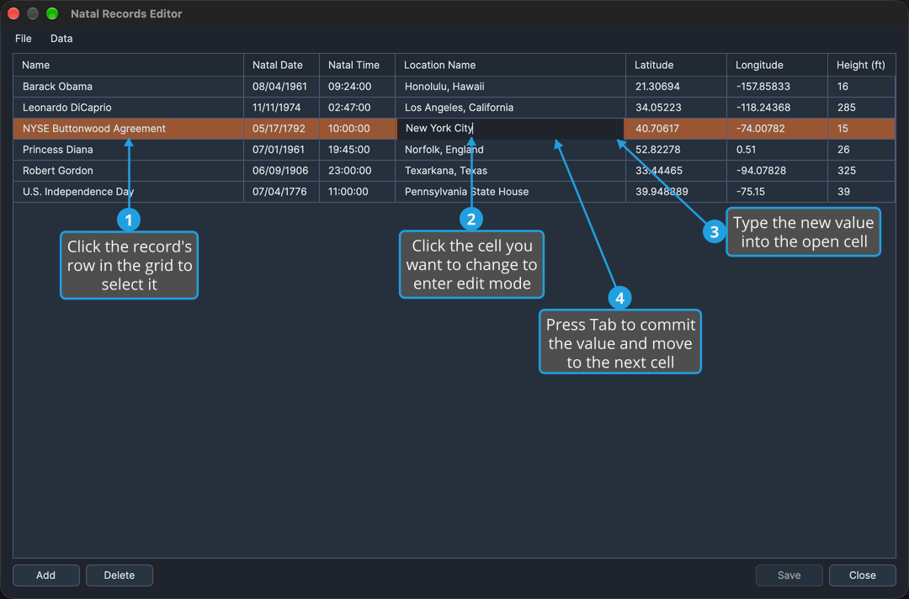Click the Add button
This screenshot has width=909, height=599.
[45, 575]
